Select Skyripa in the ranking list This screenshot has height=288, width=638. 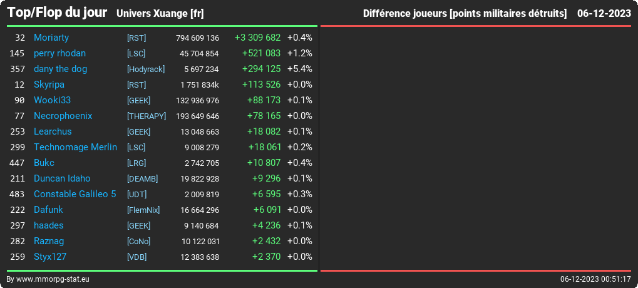[49, 85]
